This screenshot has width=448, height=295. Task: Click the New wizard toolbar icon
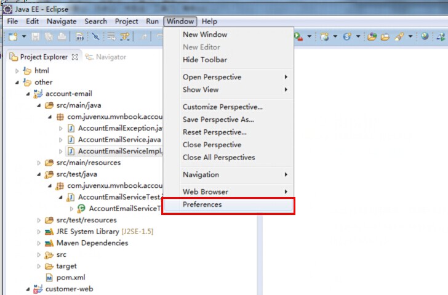[x=13, y=36]
